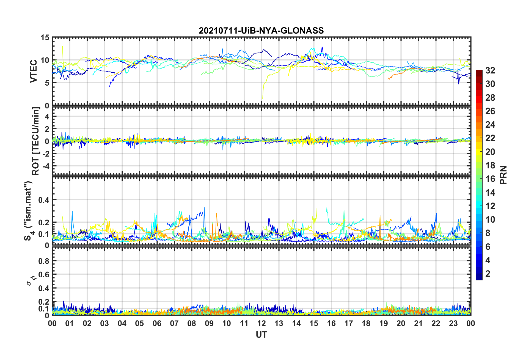The image size is (523, 350).
Task: Select the colorbar tick label 18
Action: (x=490, y=165)
